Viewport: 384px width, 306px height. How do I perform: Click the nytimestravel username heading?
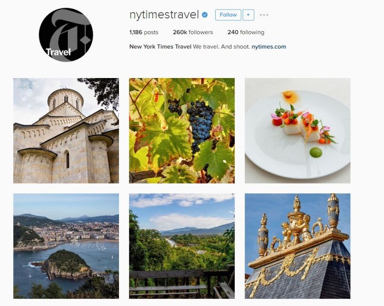pos(164,15)
